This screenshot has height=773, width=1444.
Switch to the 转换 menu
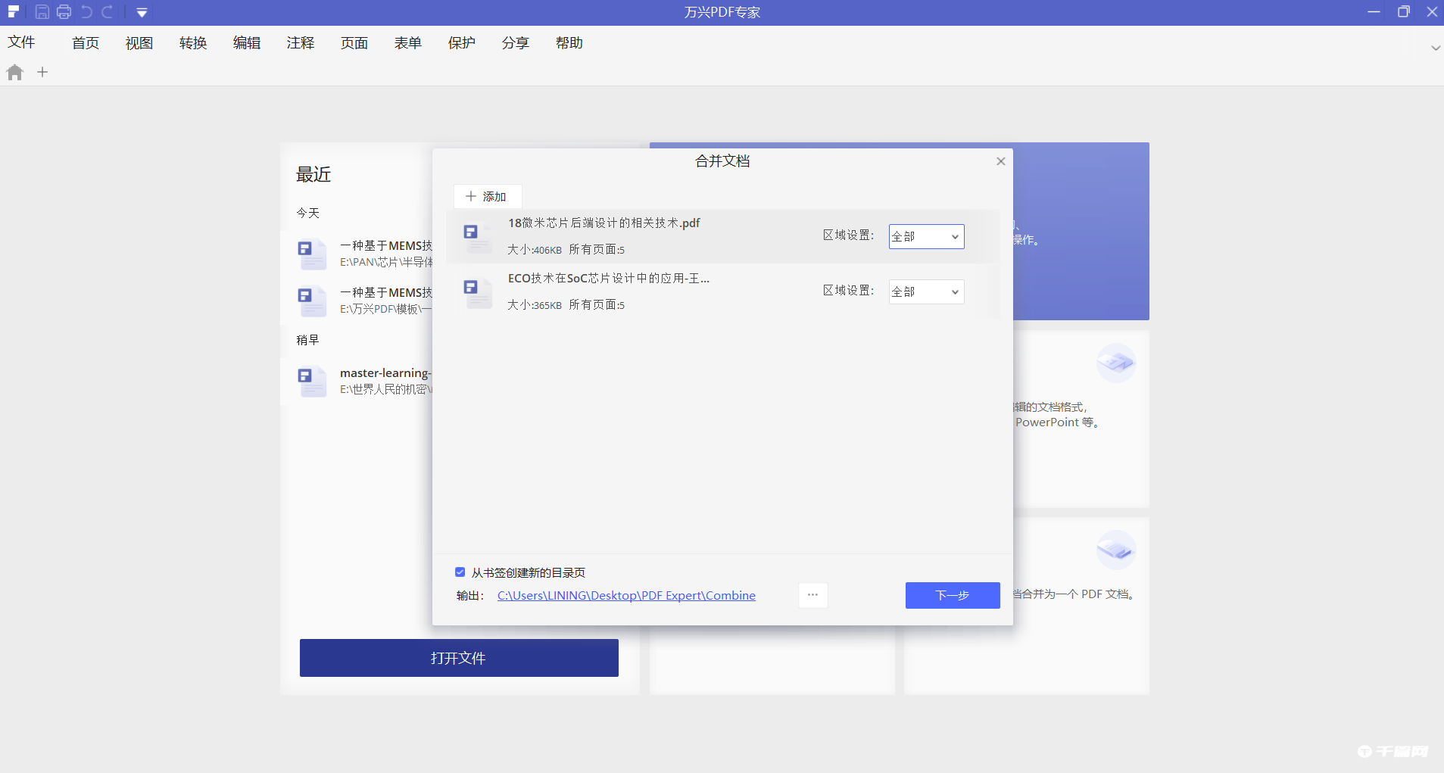tap(193, 43)
